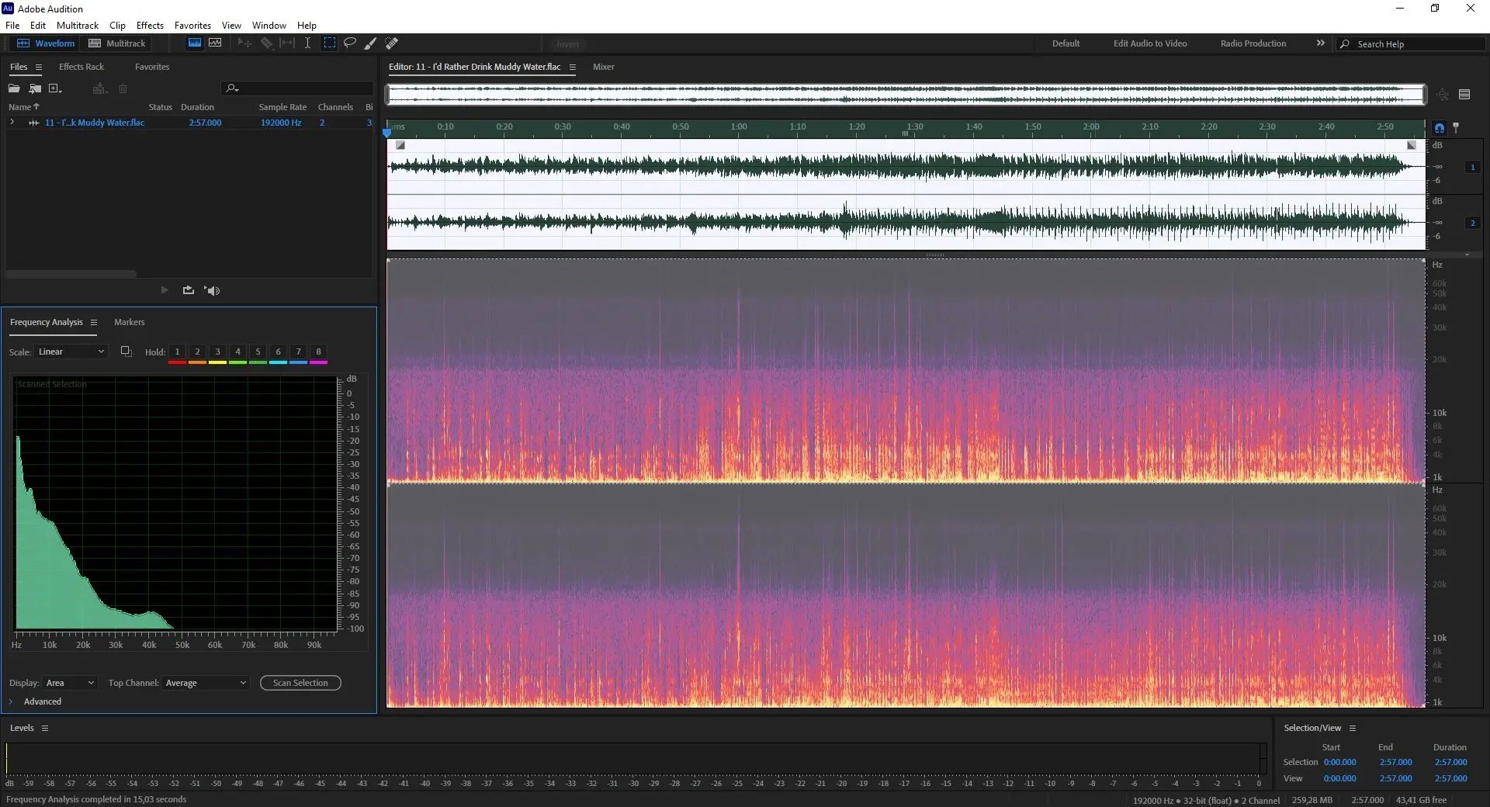This screenshot has width=1490, height=807.
Task: Toggle channel 2 enable button
Action: click(x=1472, y=223)
